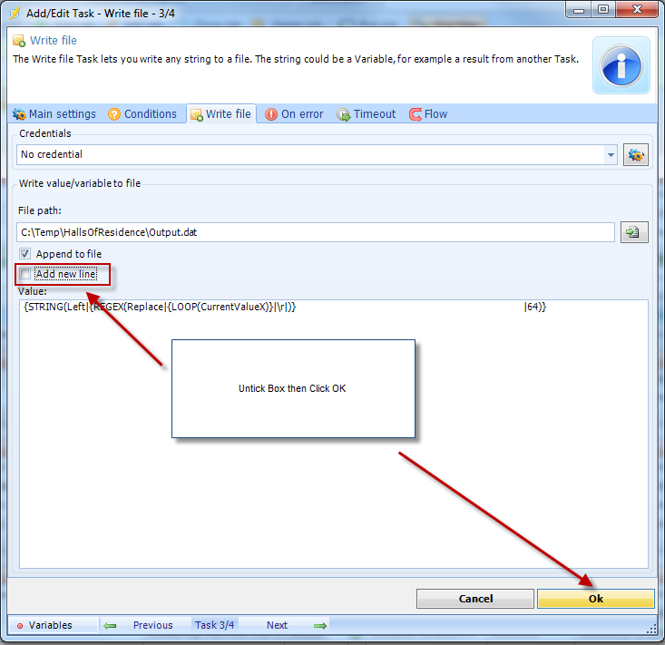Toggle the Add new line checkbox
Screen dimensions: 665x645
point(25,274)
